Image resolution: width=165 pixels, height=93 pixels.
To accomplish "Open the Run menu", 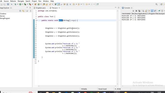I will tap(40, 1).
